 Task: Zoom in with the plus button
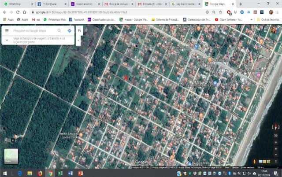276,149
